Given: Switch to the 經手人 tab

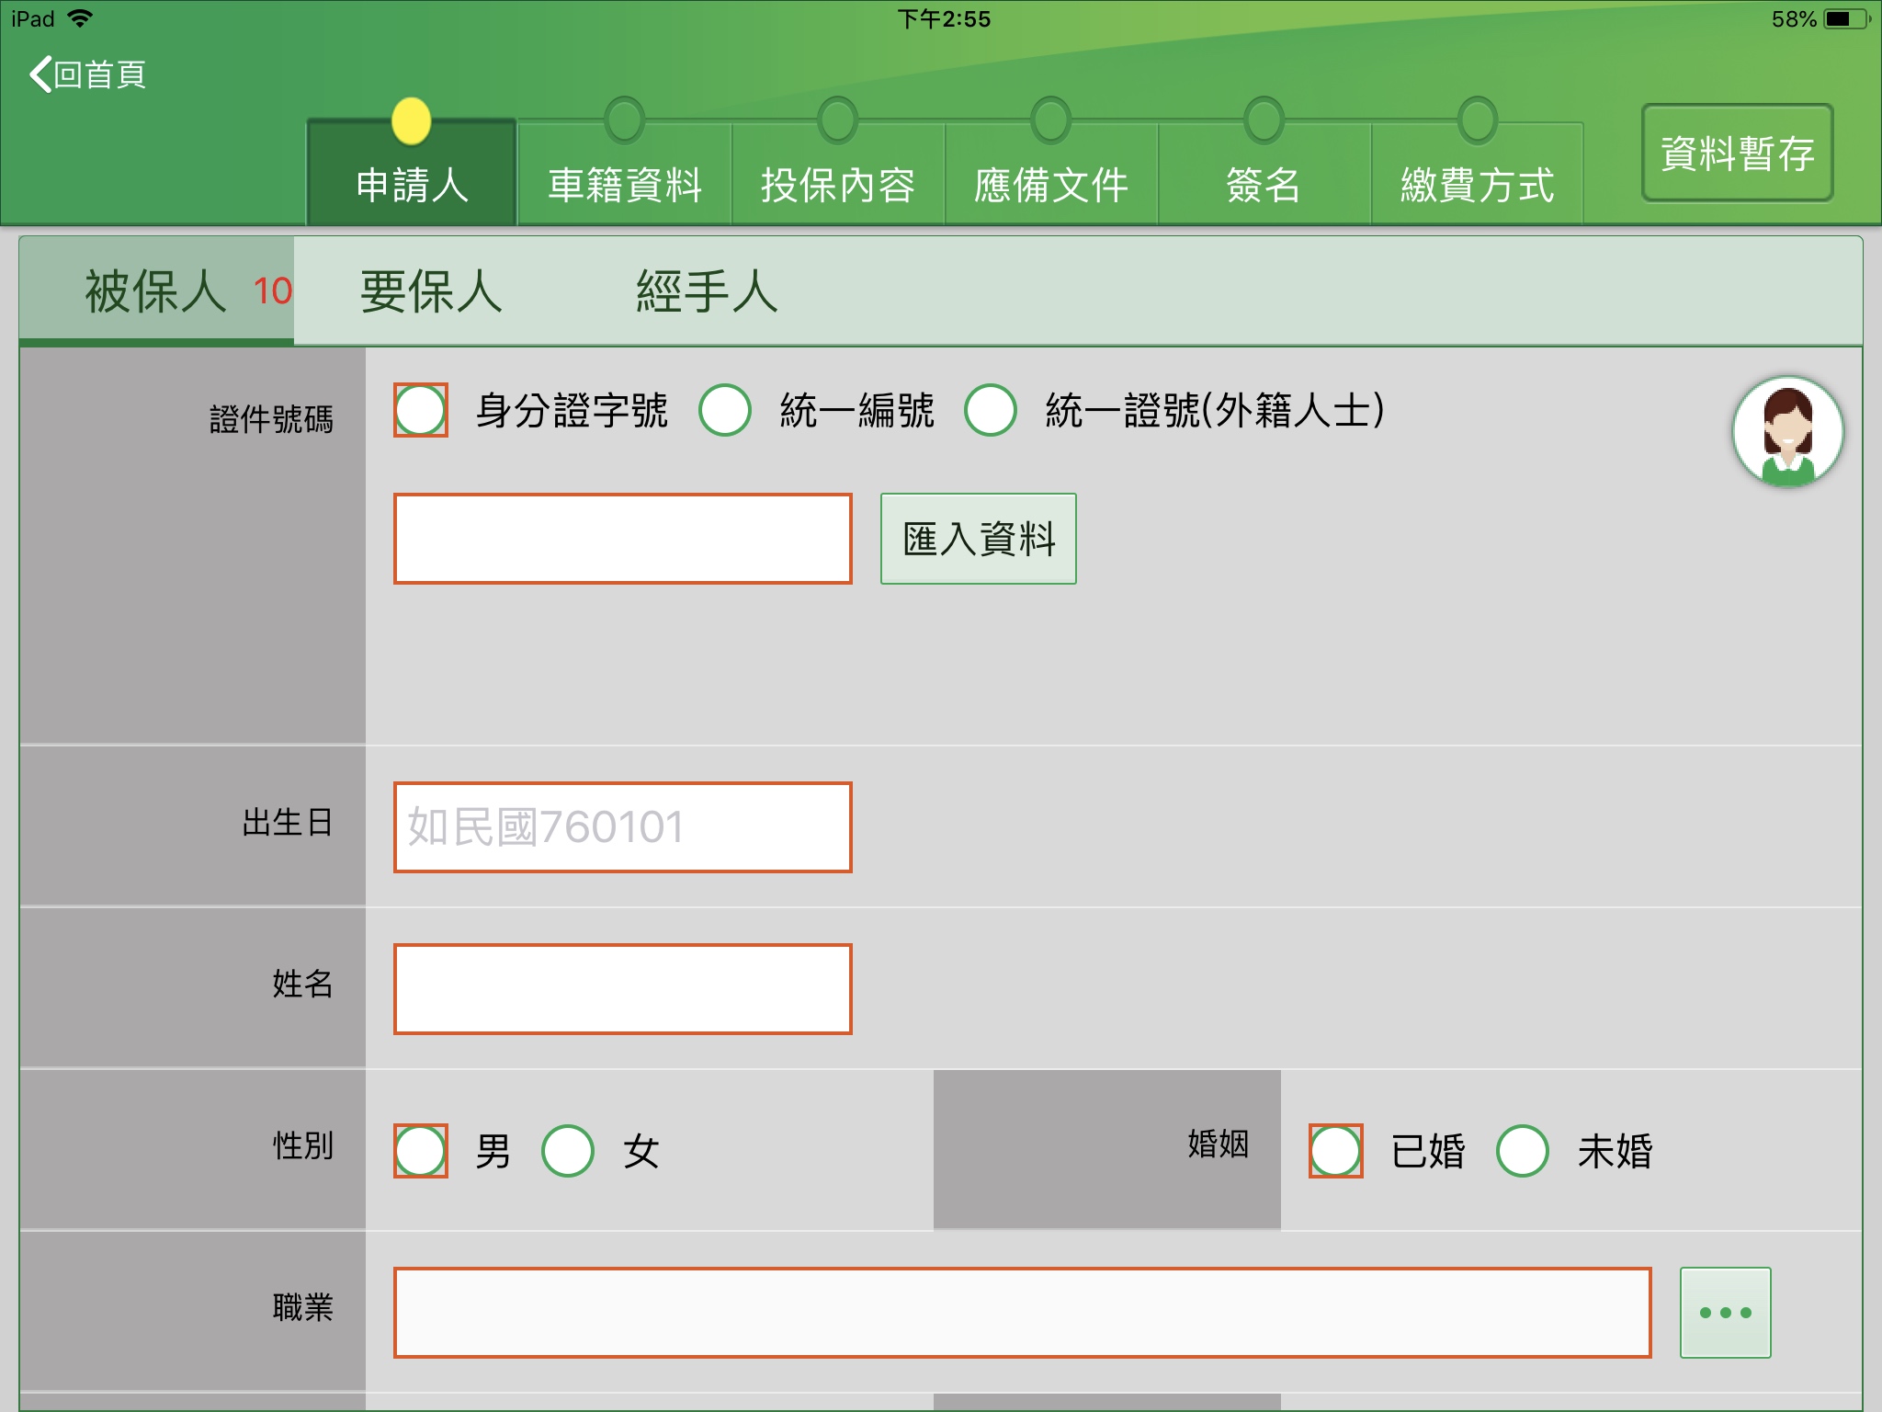Looking at the screenshot, I should point(707,291).
